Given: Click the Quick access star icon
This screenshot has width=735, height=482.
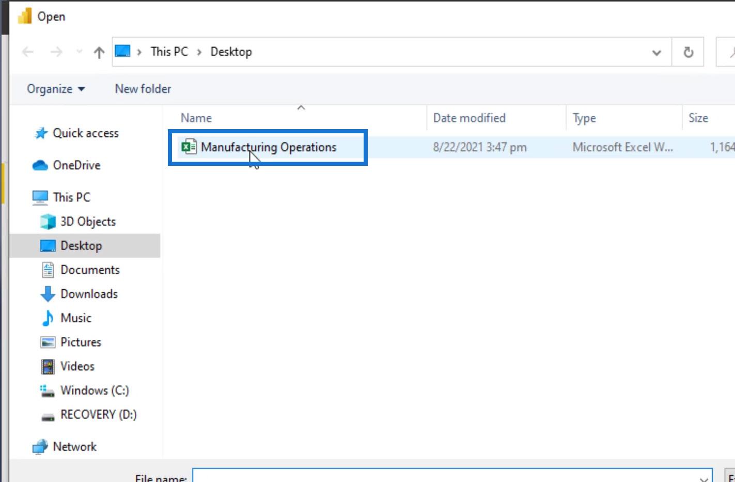Looking at the screenshot, I should (x=41, y=133).
